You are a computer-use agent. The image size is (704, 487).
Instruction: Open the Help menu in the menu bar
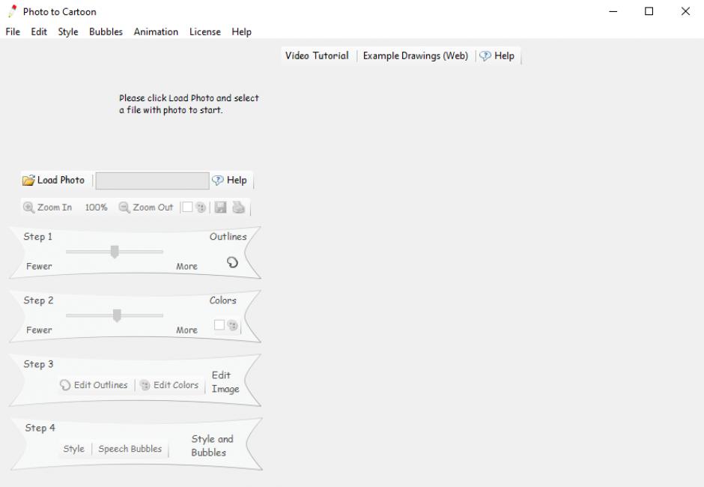coord(242,32)
